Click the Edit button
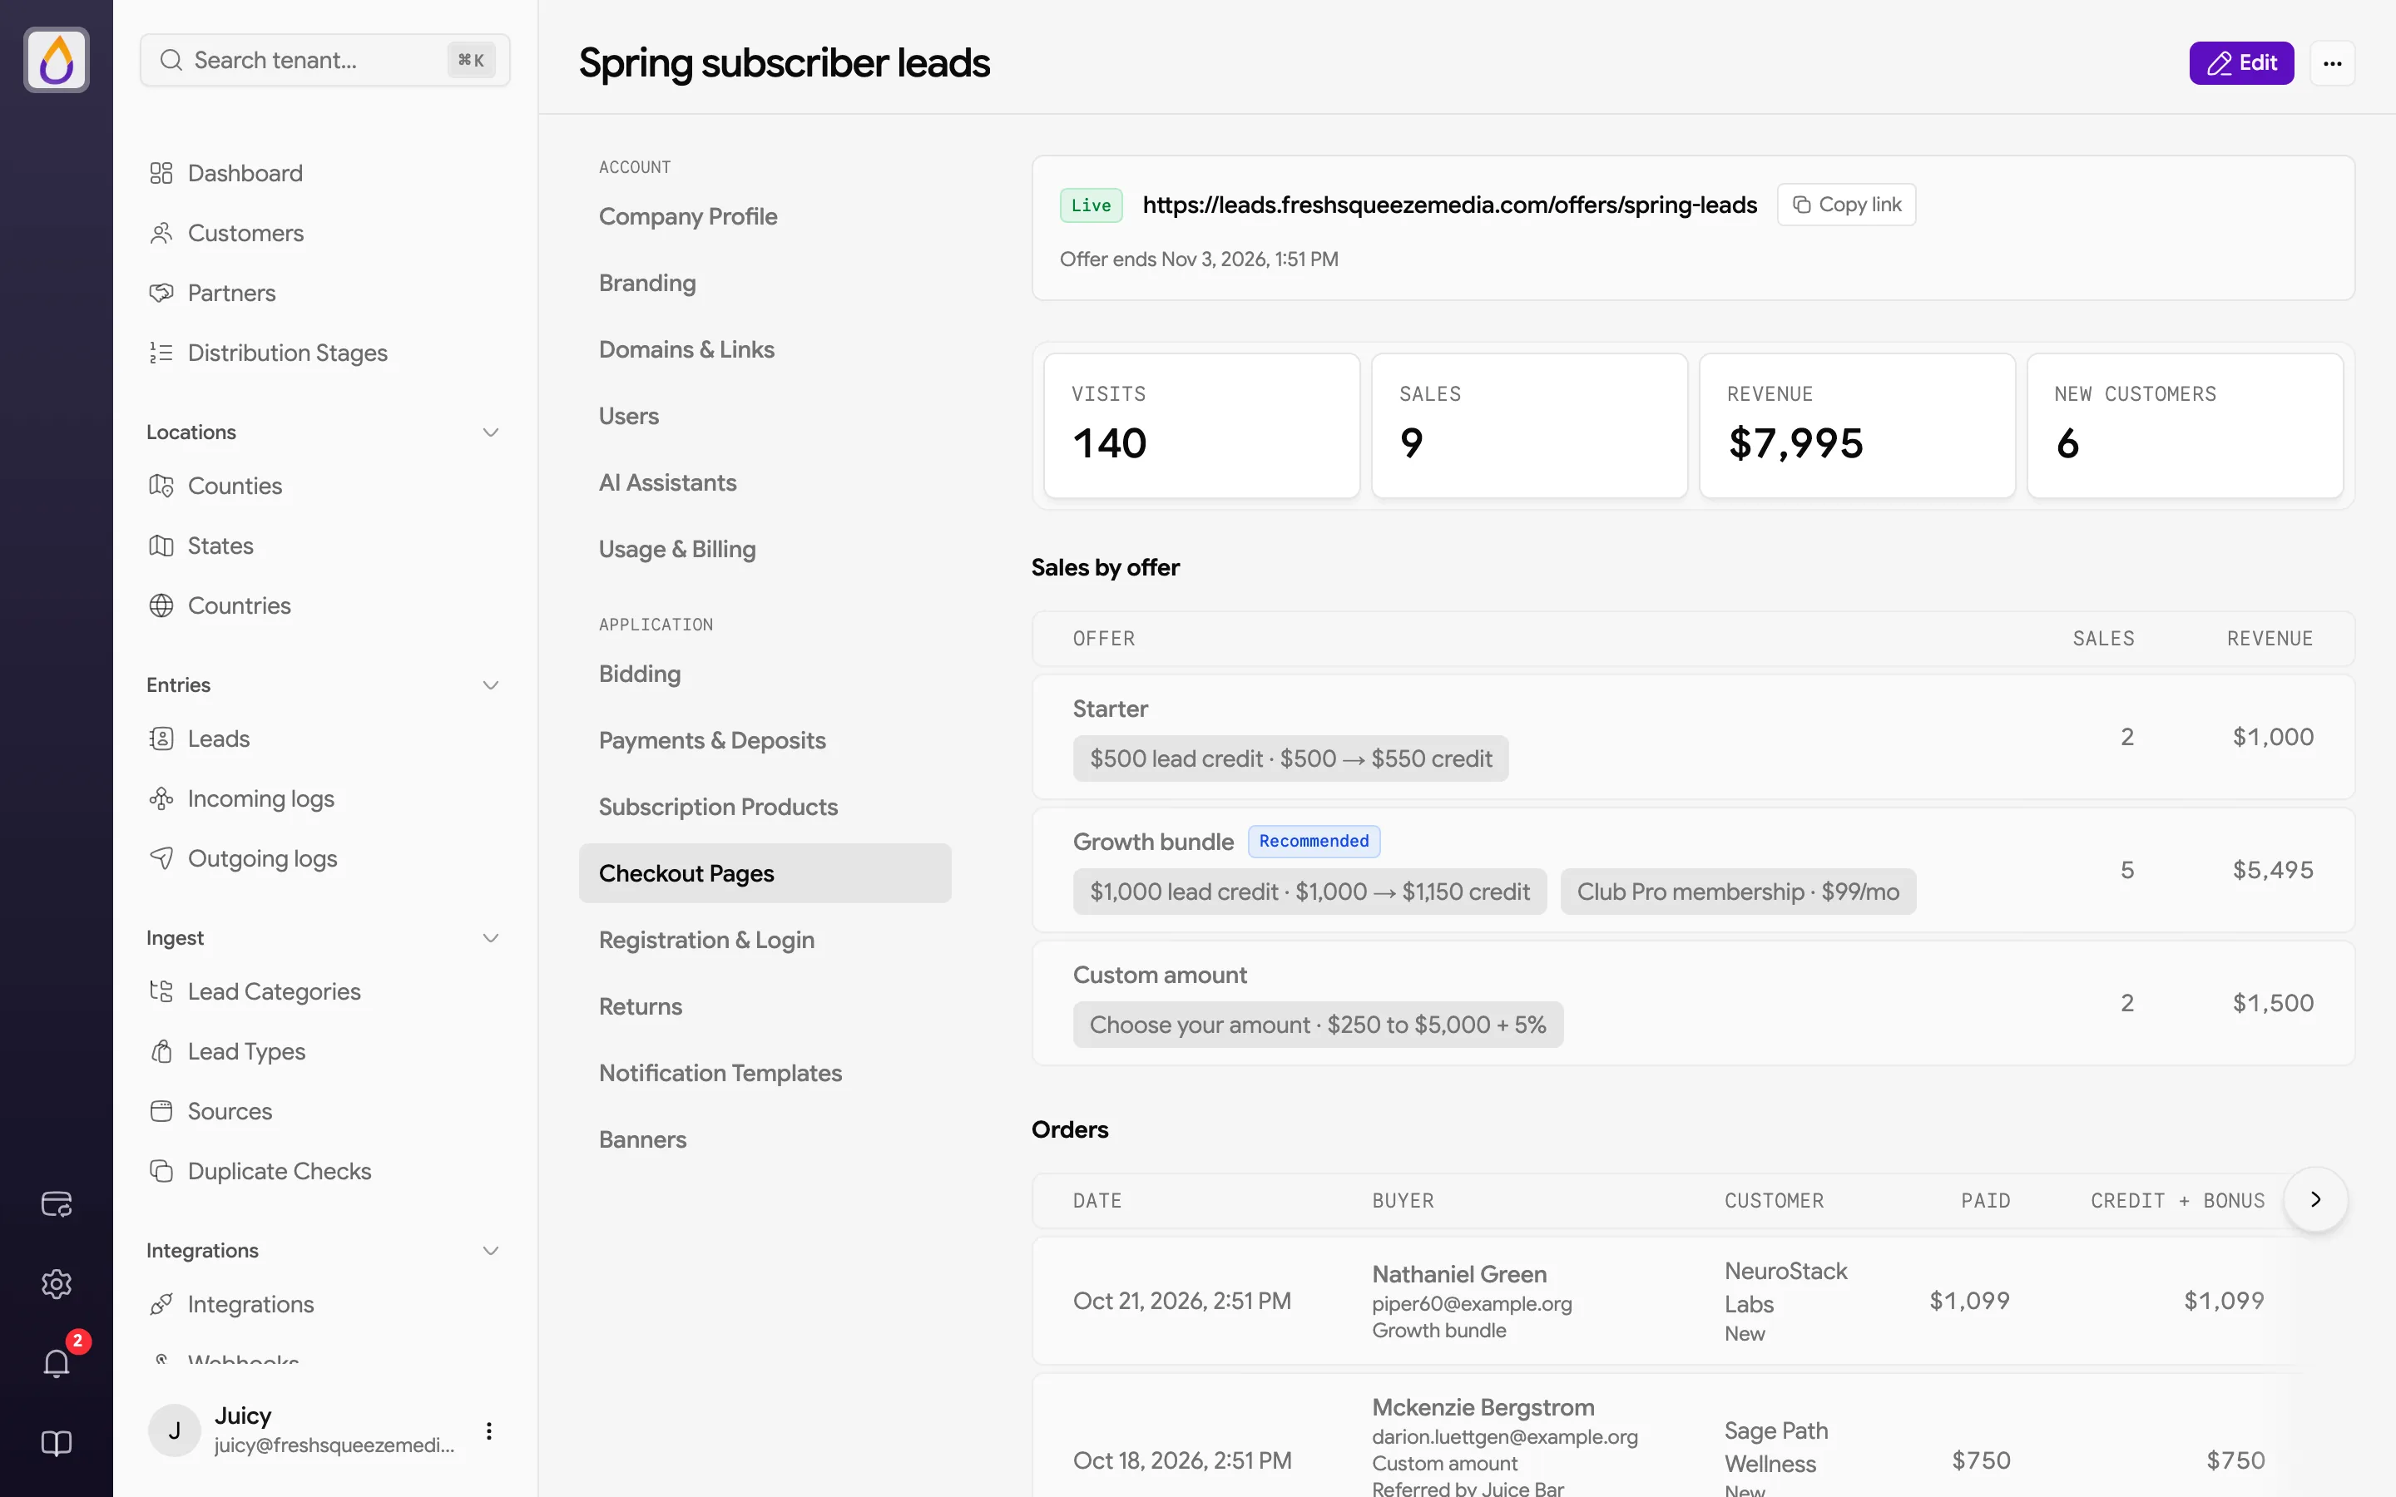This screenshot has height=1497, width=2396. pos(2241,63)
